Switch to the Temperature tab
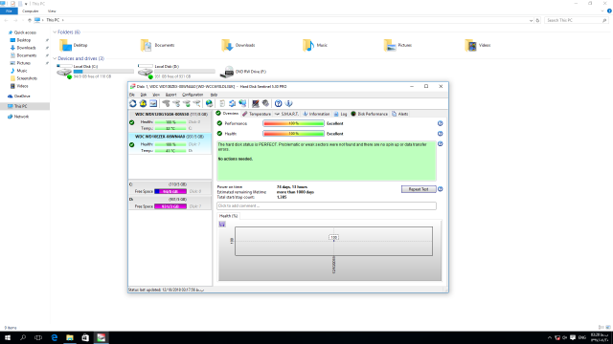This screenshot has height=344, width=613. pos(257,114)
